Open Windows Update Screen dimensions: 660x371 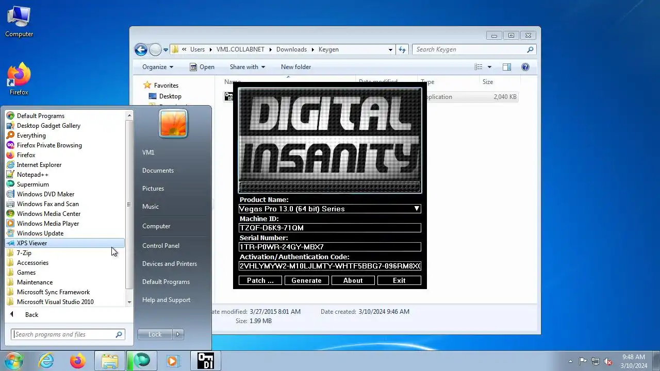click(x=65, y=233)
